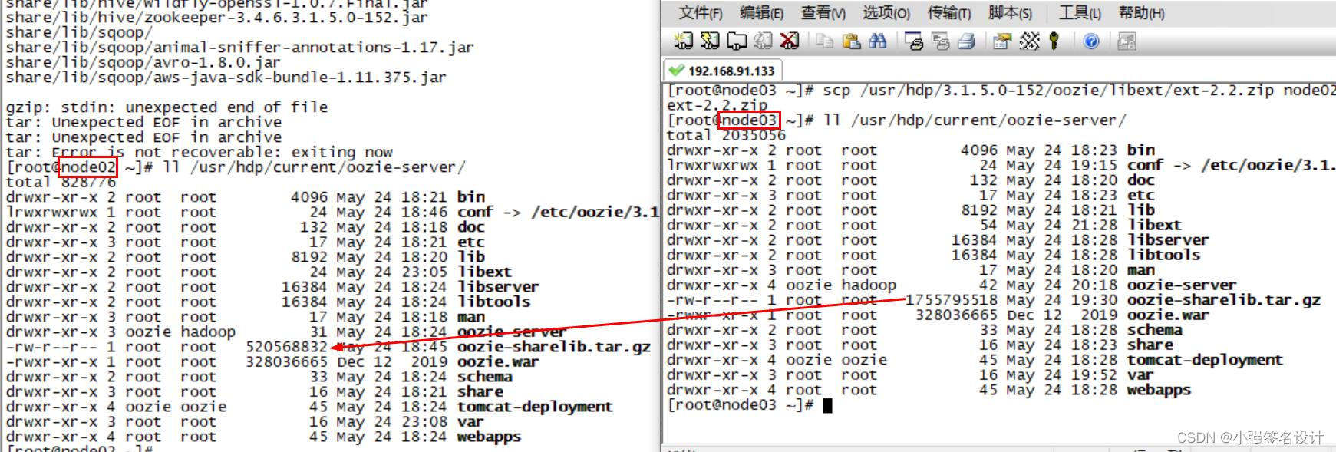This screenshot has height=452, width=1336.
Task: Click the grayed Reconnect icon
Action: (763, 41)
